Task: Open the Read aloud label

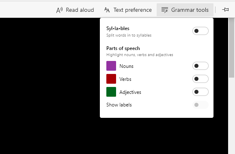Action: 80,10
